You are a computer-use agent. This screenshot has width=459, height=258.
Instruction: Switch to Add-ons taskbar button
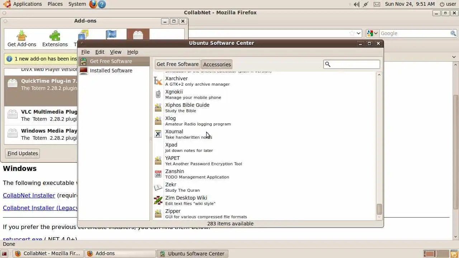[x=120, y=254]
